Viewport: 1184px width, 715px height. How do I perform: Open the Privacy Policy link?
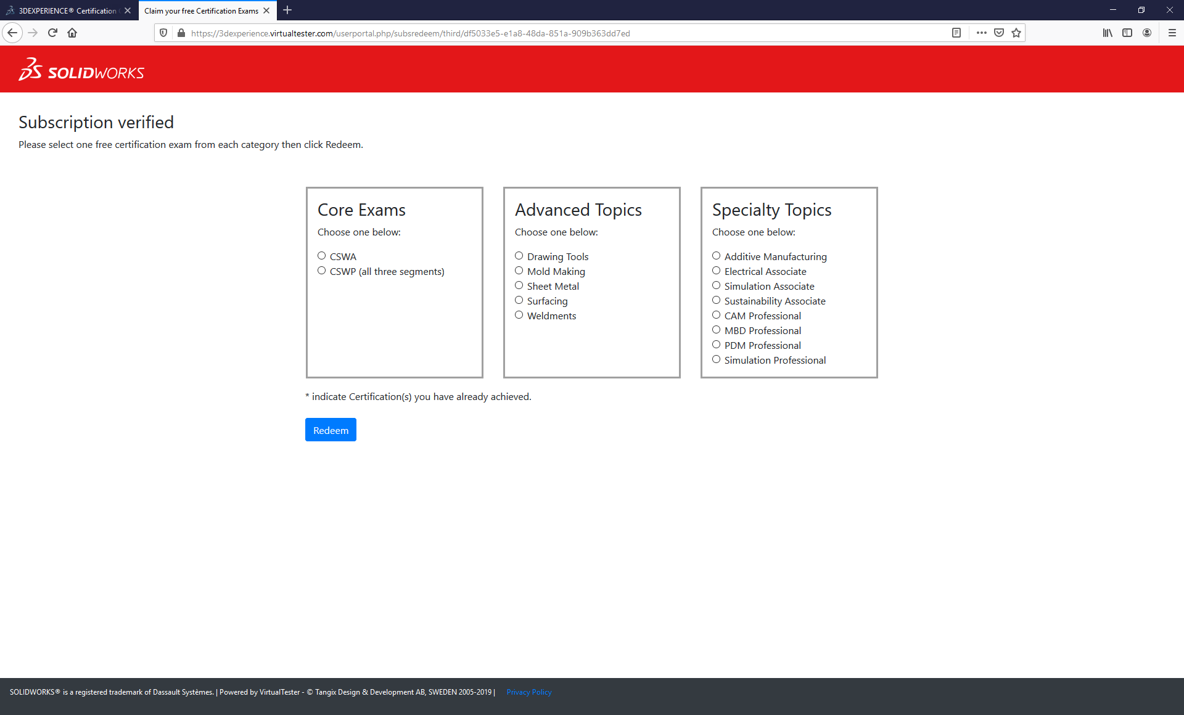tap(528, 692)
